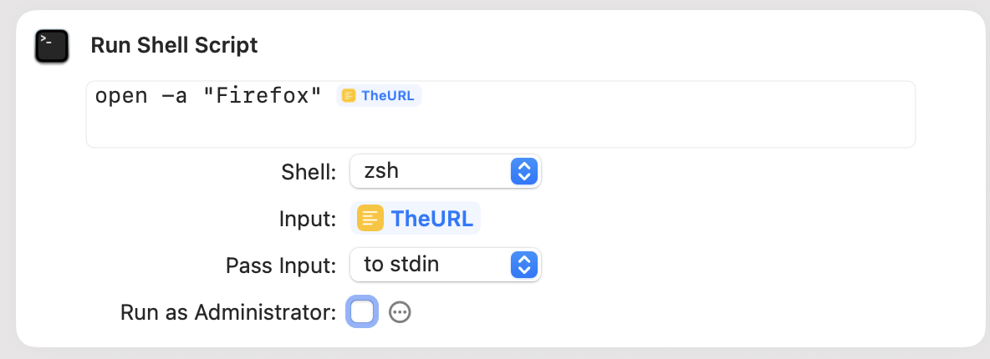990x359 pixels.
Task: Click the terminal icon of Run Shell Script
Action: click(x=52, y=46)
